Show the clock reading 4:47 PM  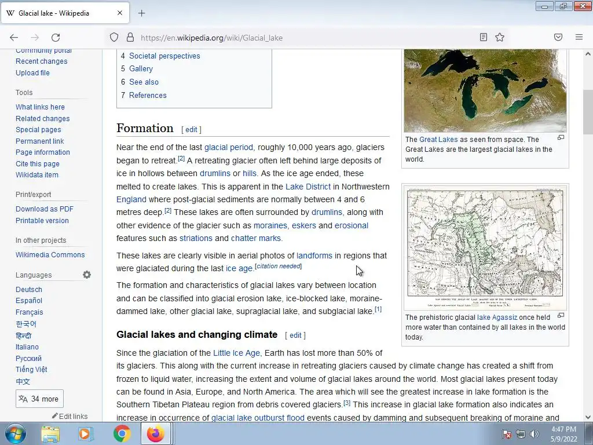[563, 429]
